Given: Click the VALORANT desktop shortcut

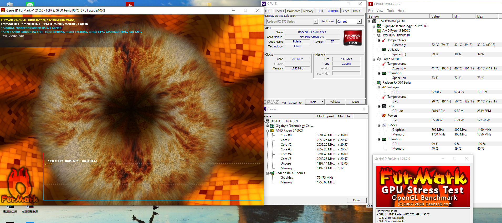Looking at the screenshot, I should (x=30, y=209).
